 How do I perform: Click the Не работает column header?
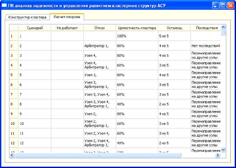pos(67,28)
